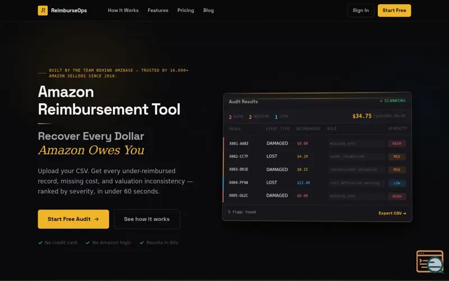The height and width of the screenshot is (281, 449).
Task: Click the 5 flags found text
Action: 242,212
